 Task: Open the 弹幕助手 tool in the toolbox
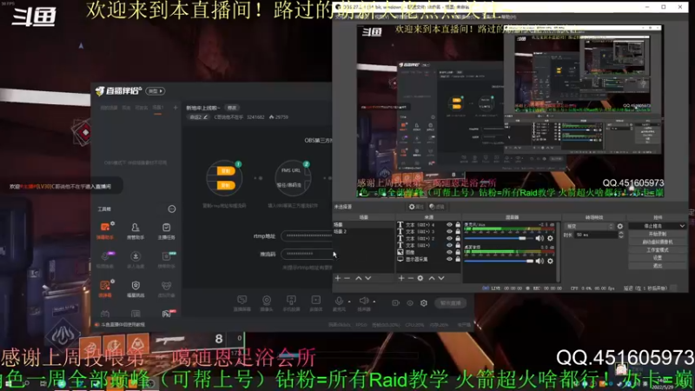click(105, 230)
